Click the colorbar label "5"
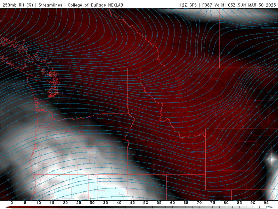This screenshot has width=278, height=209. (x=25, y=203)
